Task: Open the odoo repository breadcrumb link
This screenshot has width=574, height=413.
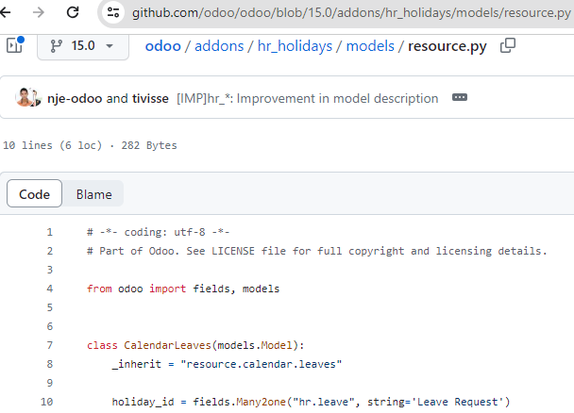Action: (163, 46)
